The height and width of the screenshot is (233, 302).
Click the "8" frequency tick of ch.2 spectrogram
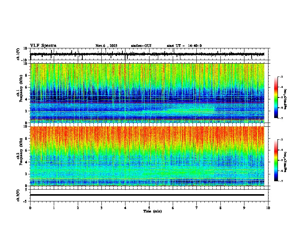pyautogui.click(x=26, y=138)
